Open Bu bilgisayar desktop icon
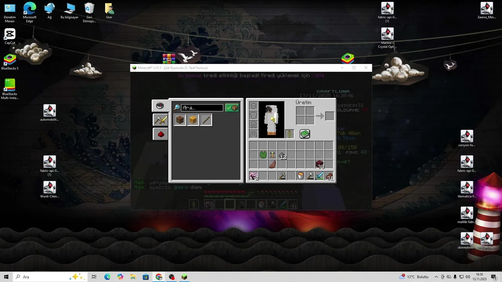Image resolution: width=502 pixels, height=282 pixels. [69, 11]
